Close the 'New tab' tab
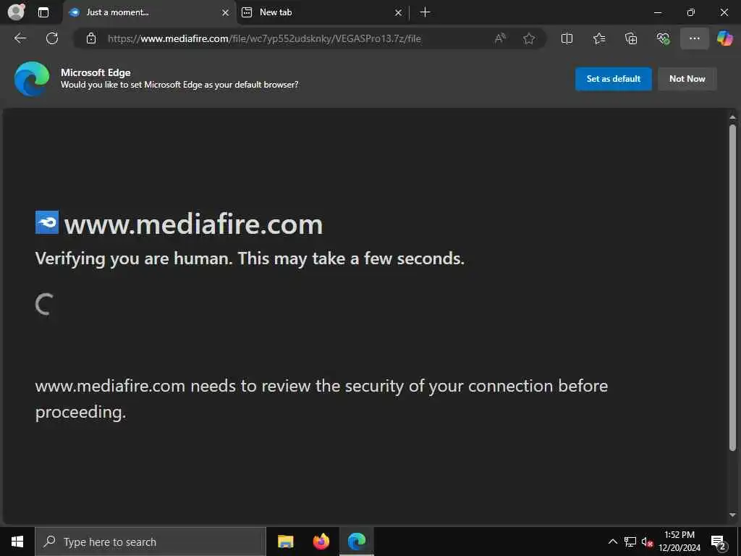The width and height of the screenshot is (741, 556). point(398,13)
